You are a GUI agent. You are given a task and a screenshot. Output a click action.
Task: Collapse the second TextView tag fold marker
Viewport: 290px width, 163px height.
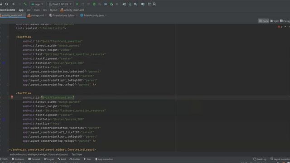point(8,93)
